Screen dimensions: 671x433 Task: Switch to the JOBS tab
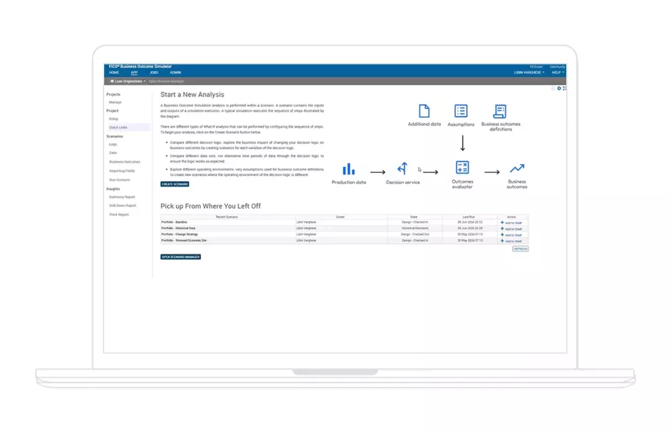[154, 72]
